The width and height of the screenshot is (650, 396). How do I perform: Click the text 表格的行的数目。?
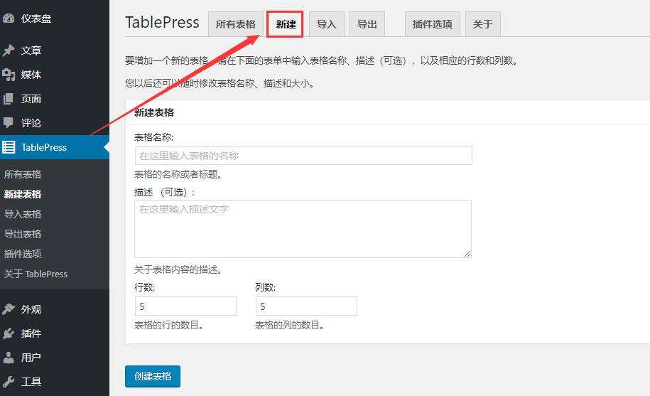[x=169, y=325]
